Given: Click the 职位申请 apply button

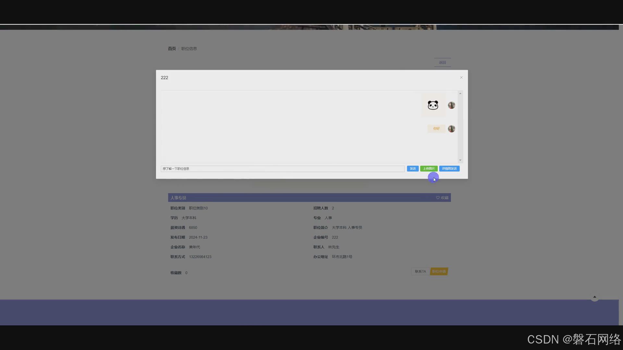Looking at the screenshot, I should pyautogui.click(x=439, y=272).
